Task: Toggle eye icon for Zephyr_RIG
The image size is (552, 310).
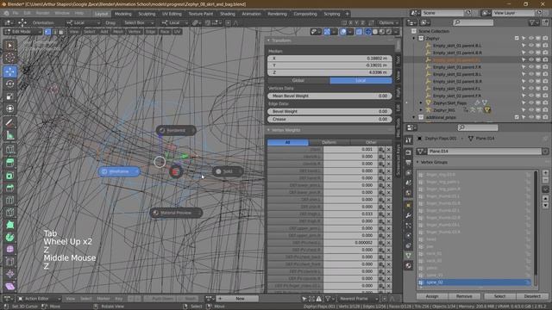Action: coord(531,110)
